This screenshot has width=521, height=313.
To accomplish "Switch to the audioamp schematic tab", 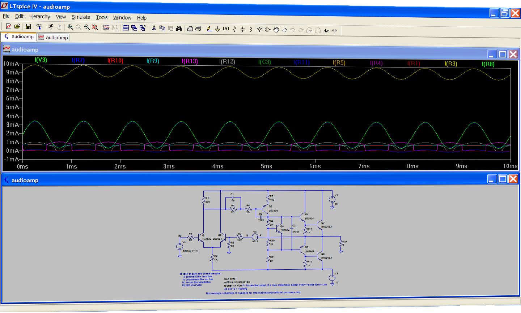I will (x=19, y=36).
